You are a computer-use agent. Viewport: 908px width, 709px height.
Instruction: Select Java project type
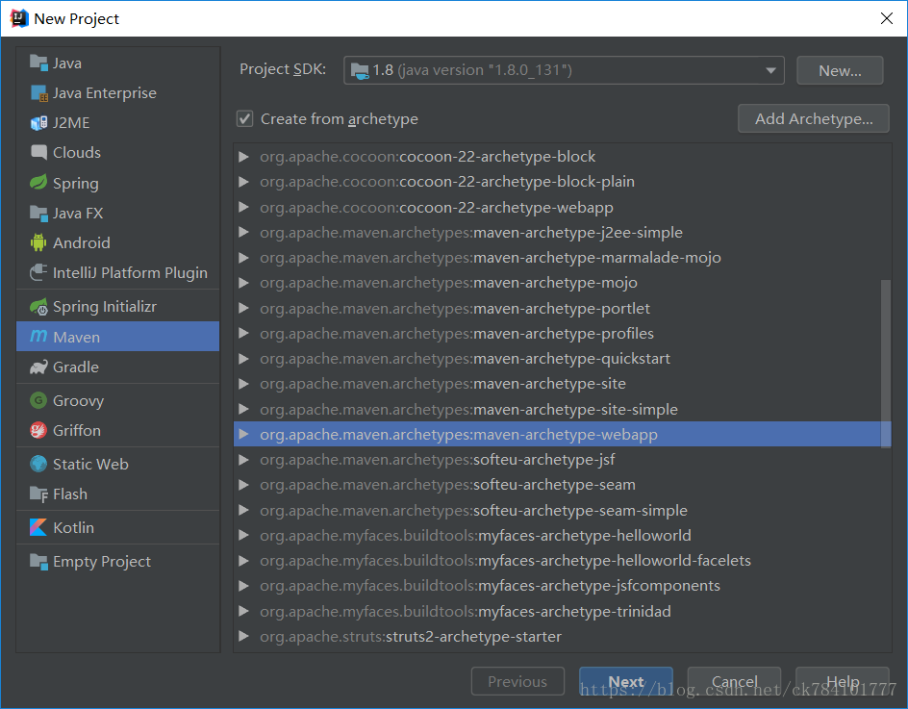(x=118, y=63)
